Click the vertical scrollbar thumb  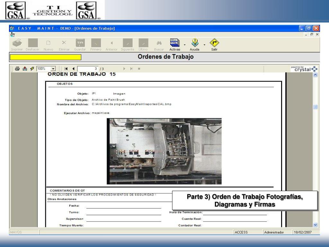pos(316,107)
